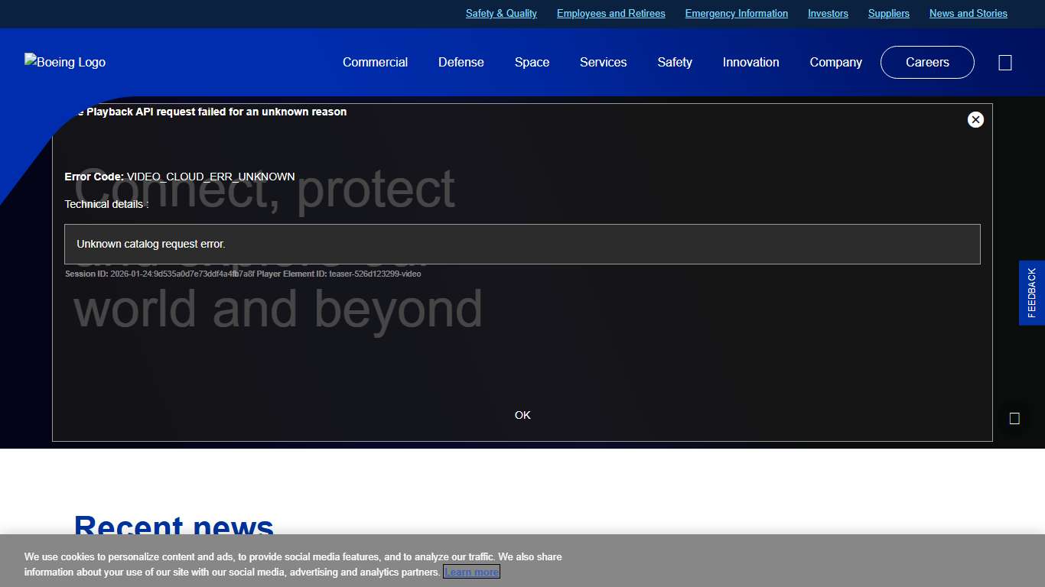Image resolution: width=1045 pixels, height=587 pixels.
Task: Open the Company dropdown
Action: [835, 62]
